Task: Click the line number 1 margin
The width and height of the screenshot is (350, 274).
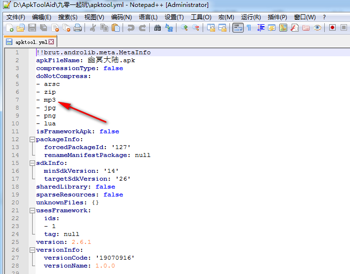Action: pyautogui.click(x=17, y=52)
